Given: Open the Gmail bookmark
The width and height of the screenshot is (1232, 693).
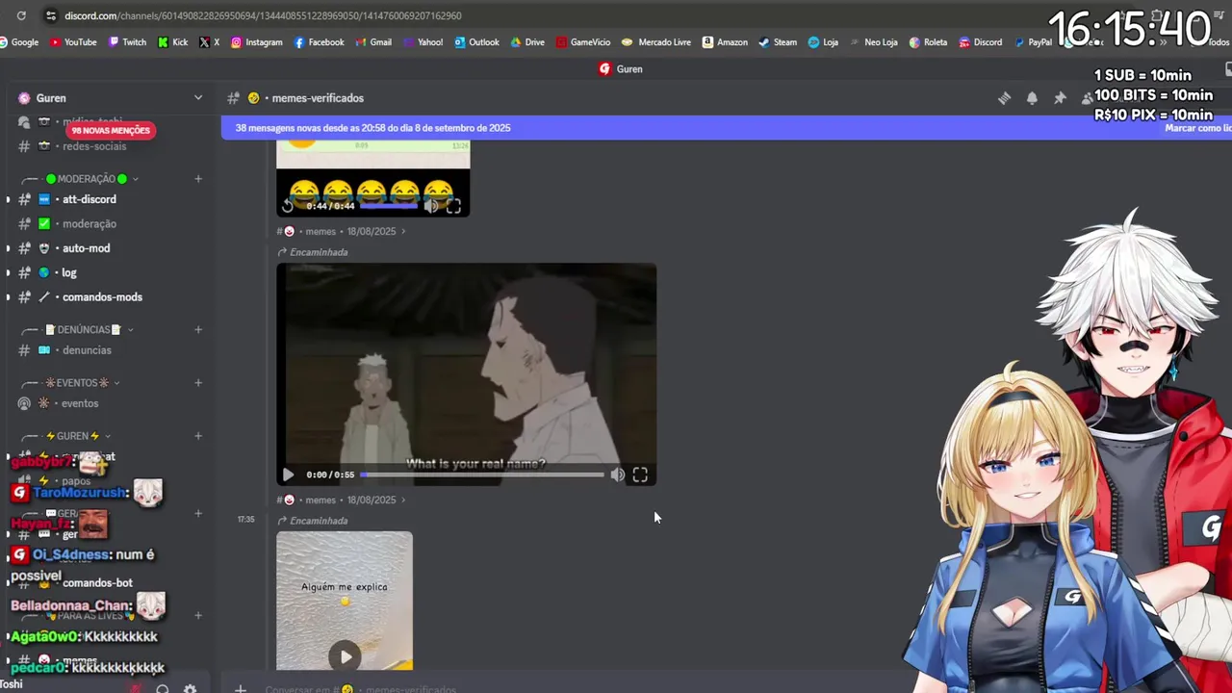Looking at the screenshot, I should pyautogui.click(x=373, y=42).
